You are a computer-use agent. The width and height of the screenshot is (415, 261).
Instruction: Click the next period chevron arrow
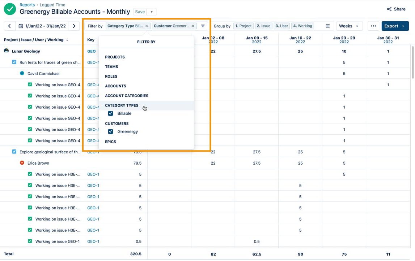click(73, 26)
